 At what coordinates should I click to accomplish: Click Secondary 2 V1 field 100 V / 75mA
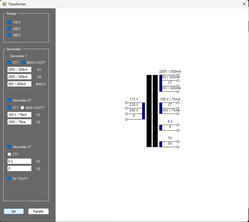click(x=19, y=115)
